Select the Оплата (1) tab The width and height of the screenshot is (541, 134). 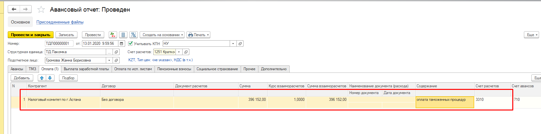point(50,69)
